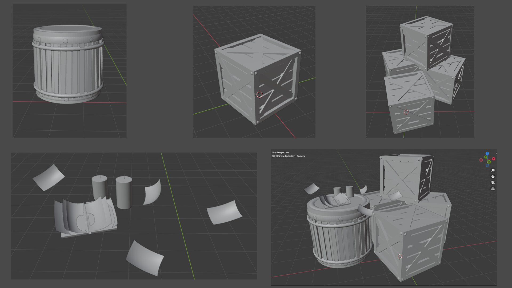Click the negative X sphere on the gizmo
512x288 pixels.
tap(482, 160)
